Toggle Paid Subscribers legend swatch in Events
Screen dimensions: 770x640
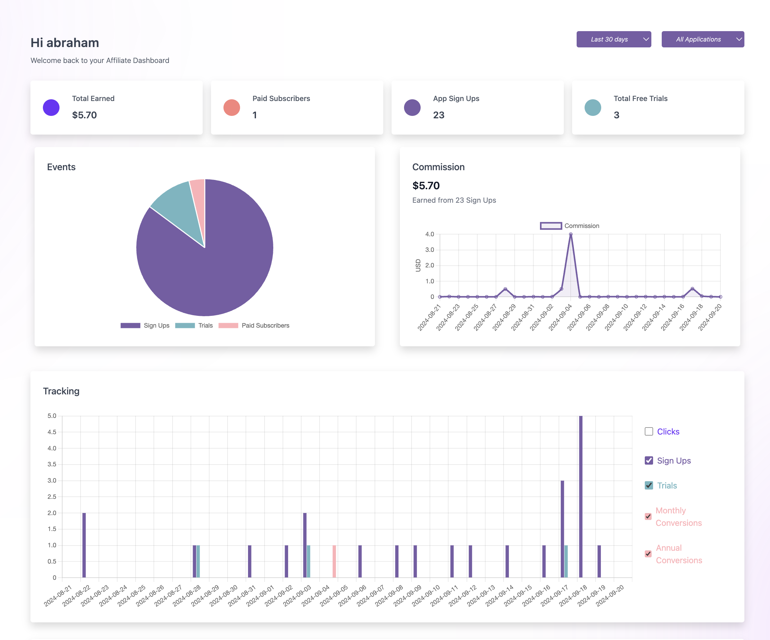[228, 325]
